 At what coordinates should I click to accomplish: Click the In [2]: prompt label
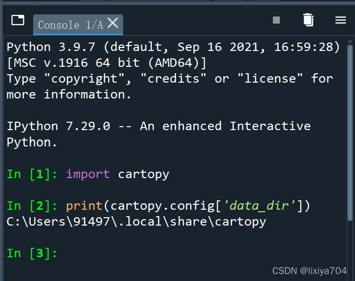[32, 206]
